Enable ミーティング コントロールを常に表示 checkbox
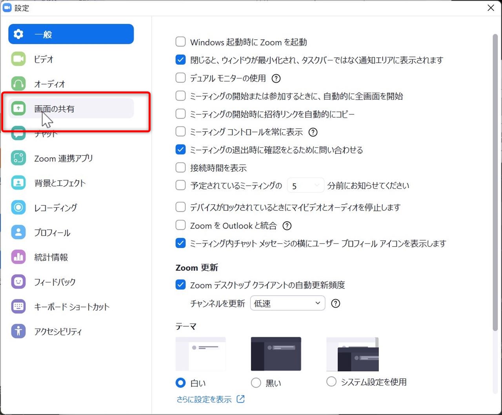Screen dimensions: 502x415 [x=180, y=132]
